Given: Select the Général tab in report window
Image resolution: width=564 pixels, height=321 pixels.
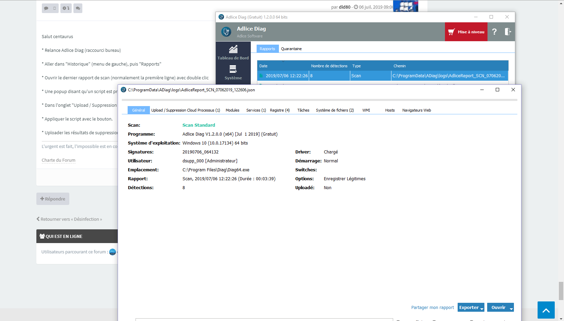Looking at the screenshot, I should [x=139, y=110].
